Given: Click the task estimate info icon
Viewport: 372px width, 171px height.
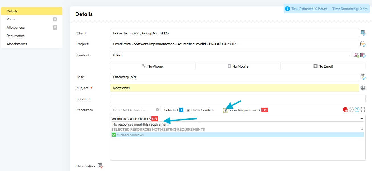Looking at the screenshot, I should [x=287, y=9].
